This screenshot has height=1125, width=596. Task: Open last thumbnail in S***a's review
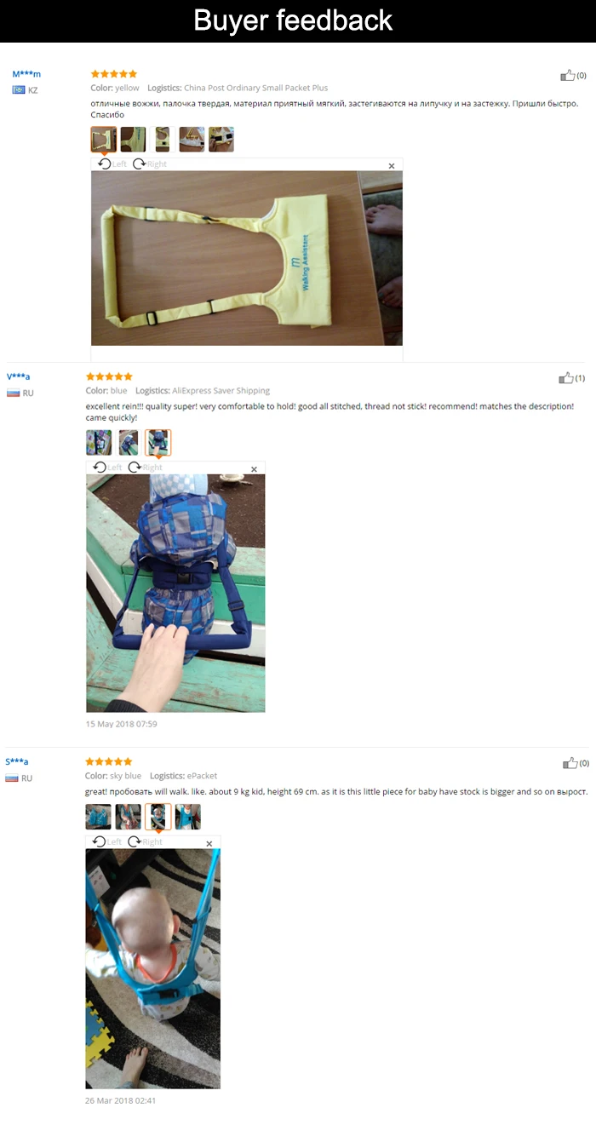coord(188,817)
